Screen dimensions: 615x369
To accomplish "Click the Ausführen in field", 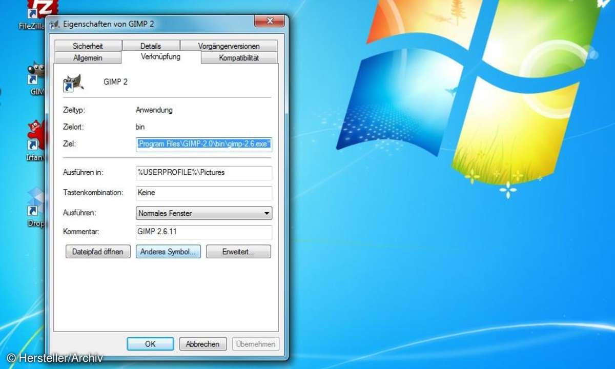I will tap(204, 173).
